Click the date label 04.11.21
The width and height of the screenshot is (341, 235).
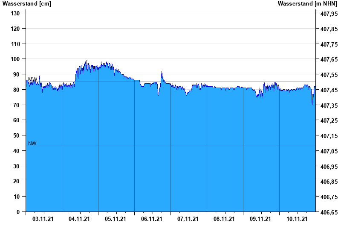[79, 219]
